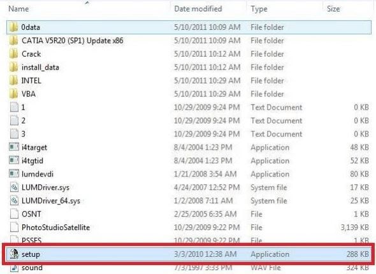Select the INTEL folder icon
Image resolution: width=376 pixels, height=274 pixels.
tap(13, 80)
